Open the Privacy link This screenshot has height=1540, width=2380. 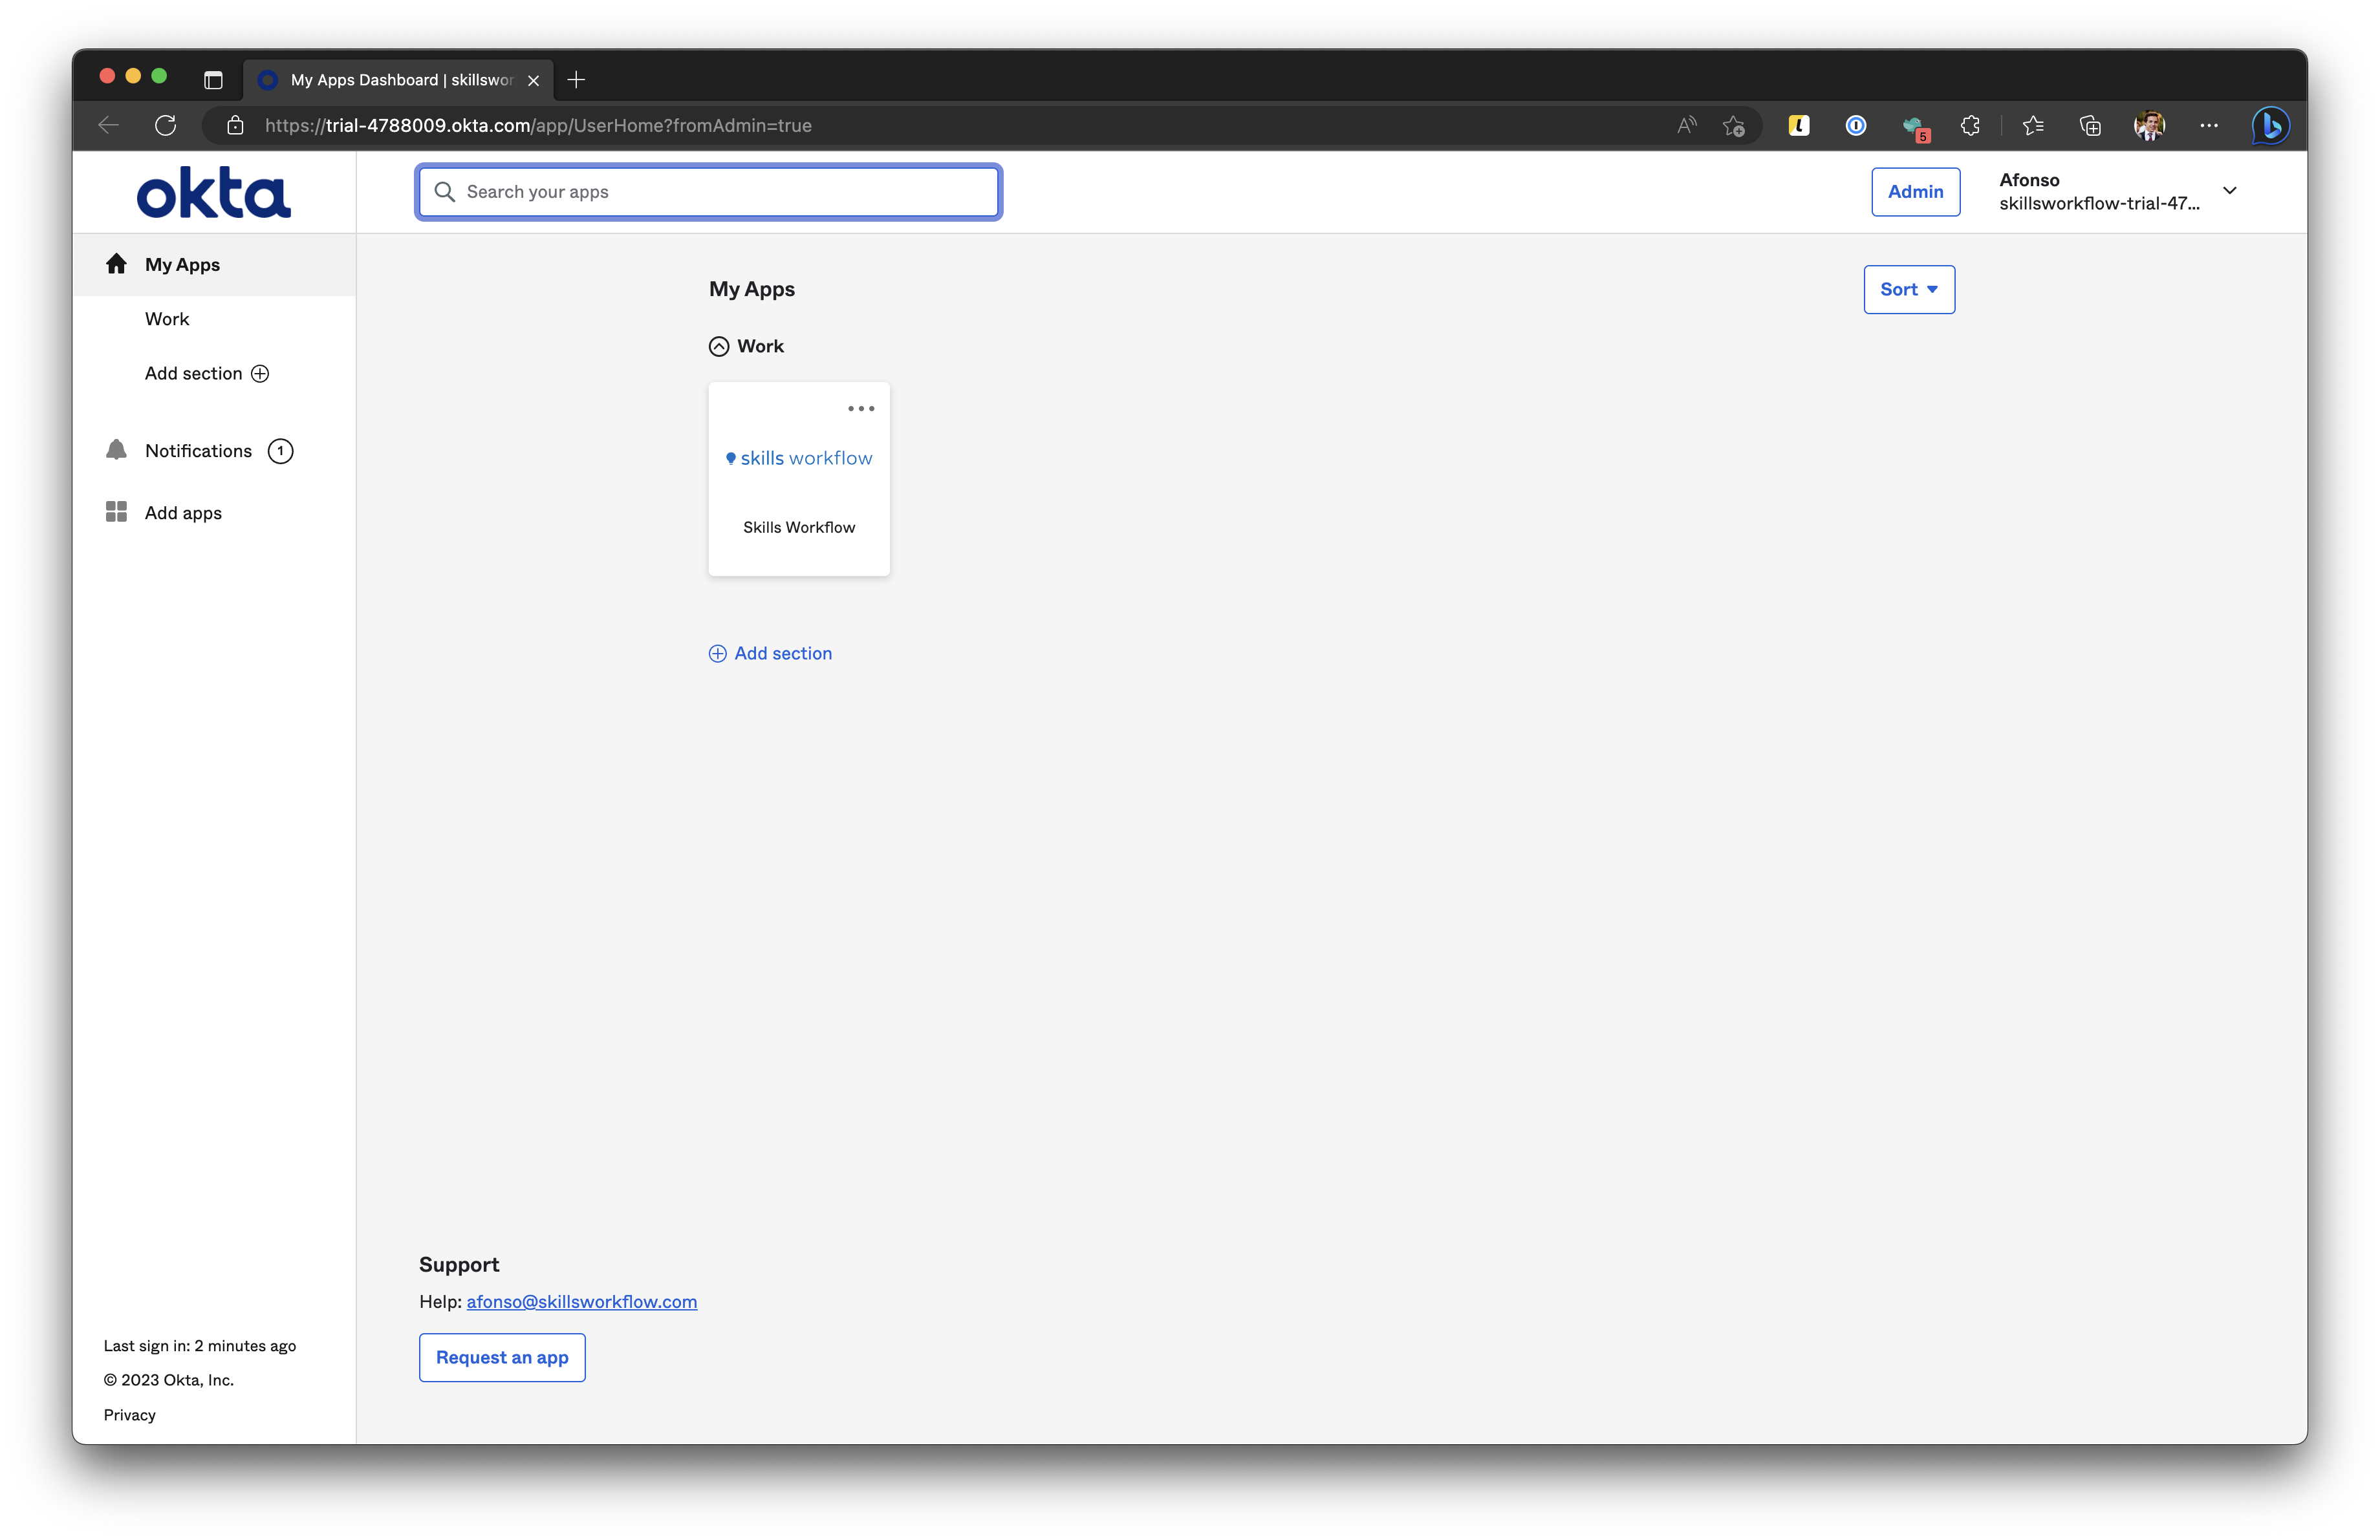click(130, 1414)
